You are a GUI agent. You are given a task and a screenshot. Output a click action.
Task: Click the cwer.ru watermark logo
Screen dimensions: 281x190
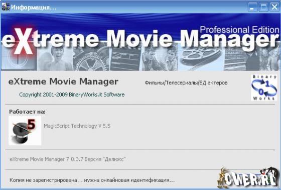(x=248, y=178)
